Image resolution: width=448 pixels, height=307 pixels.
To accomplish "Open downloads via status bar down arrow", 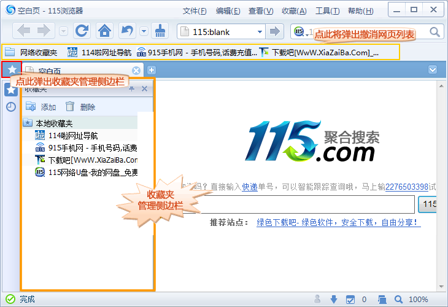I will 333,299.
